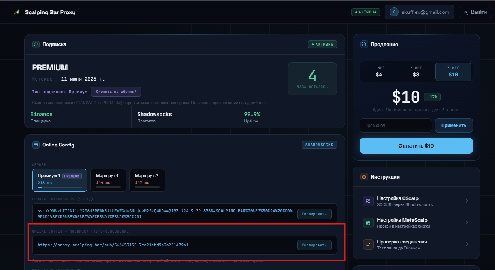Click the 344 ms latency value

(x=103, y=183)
